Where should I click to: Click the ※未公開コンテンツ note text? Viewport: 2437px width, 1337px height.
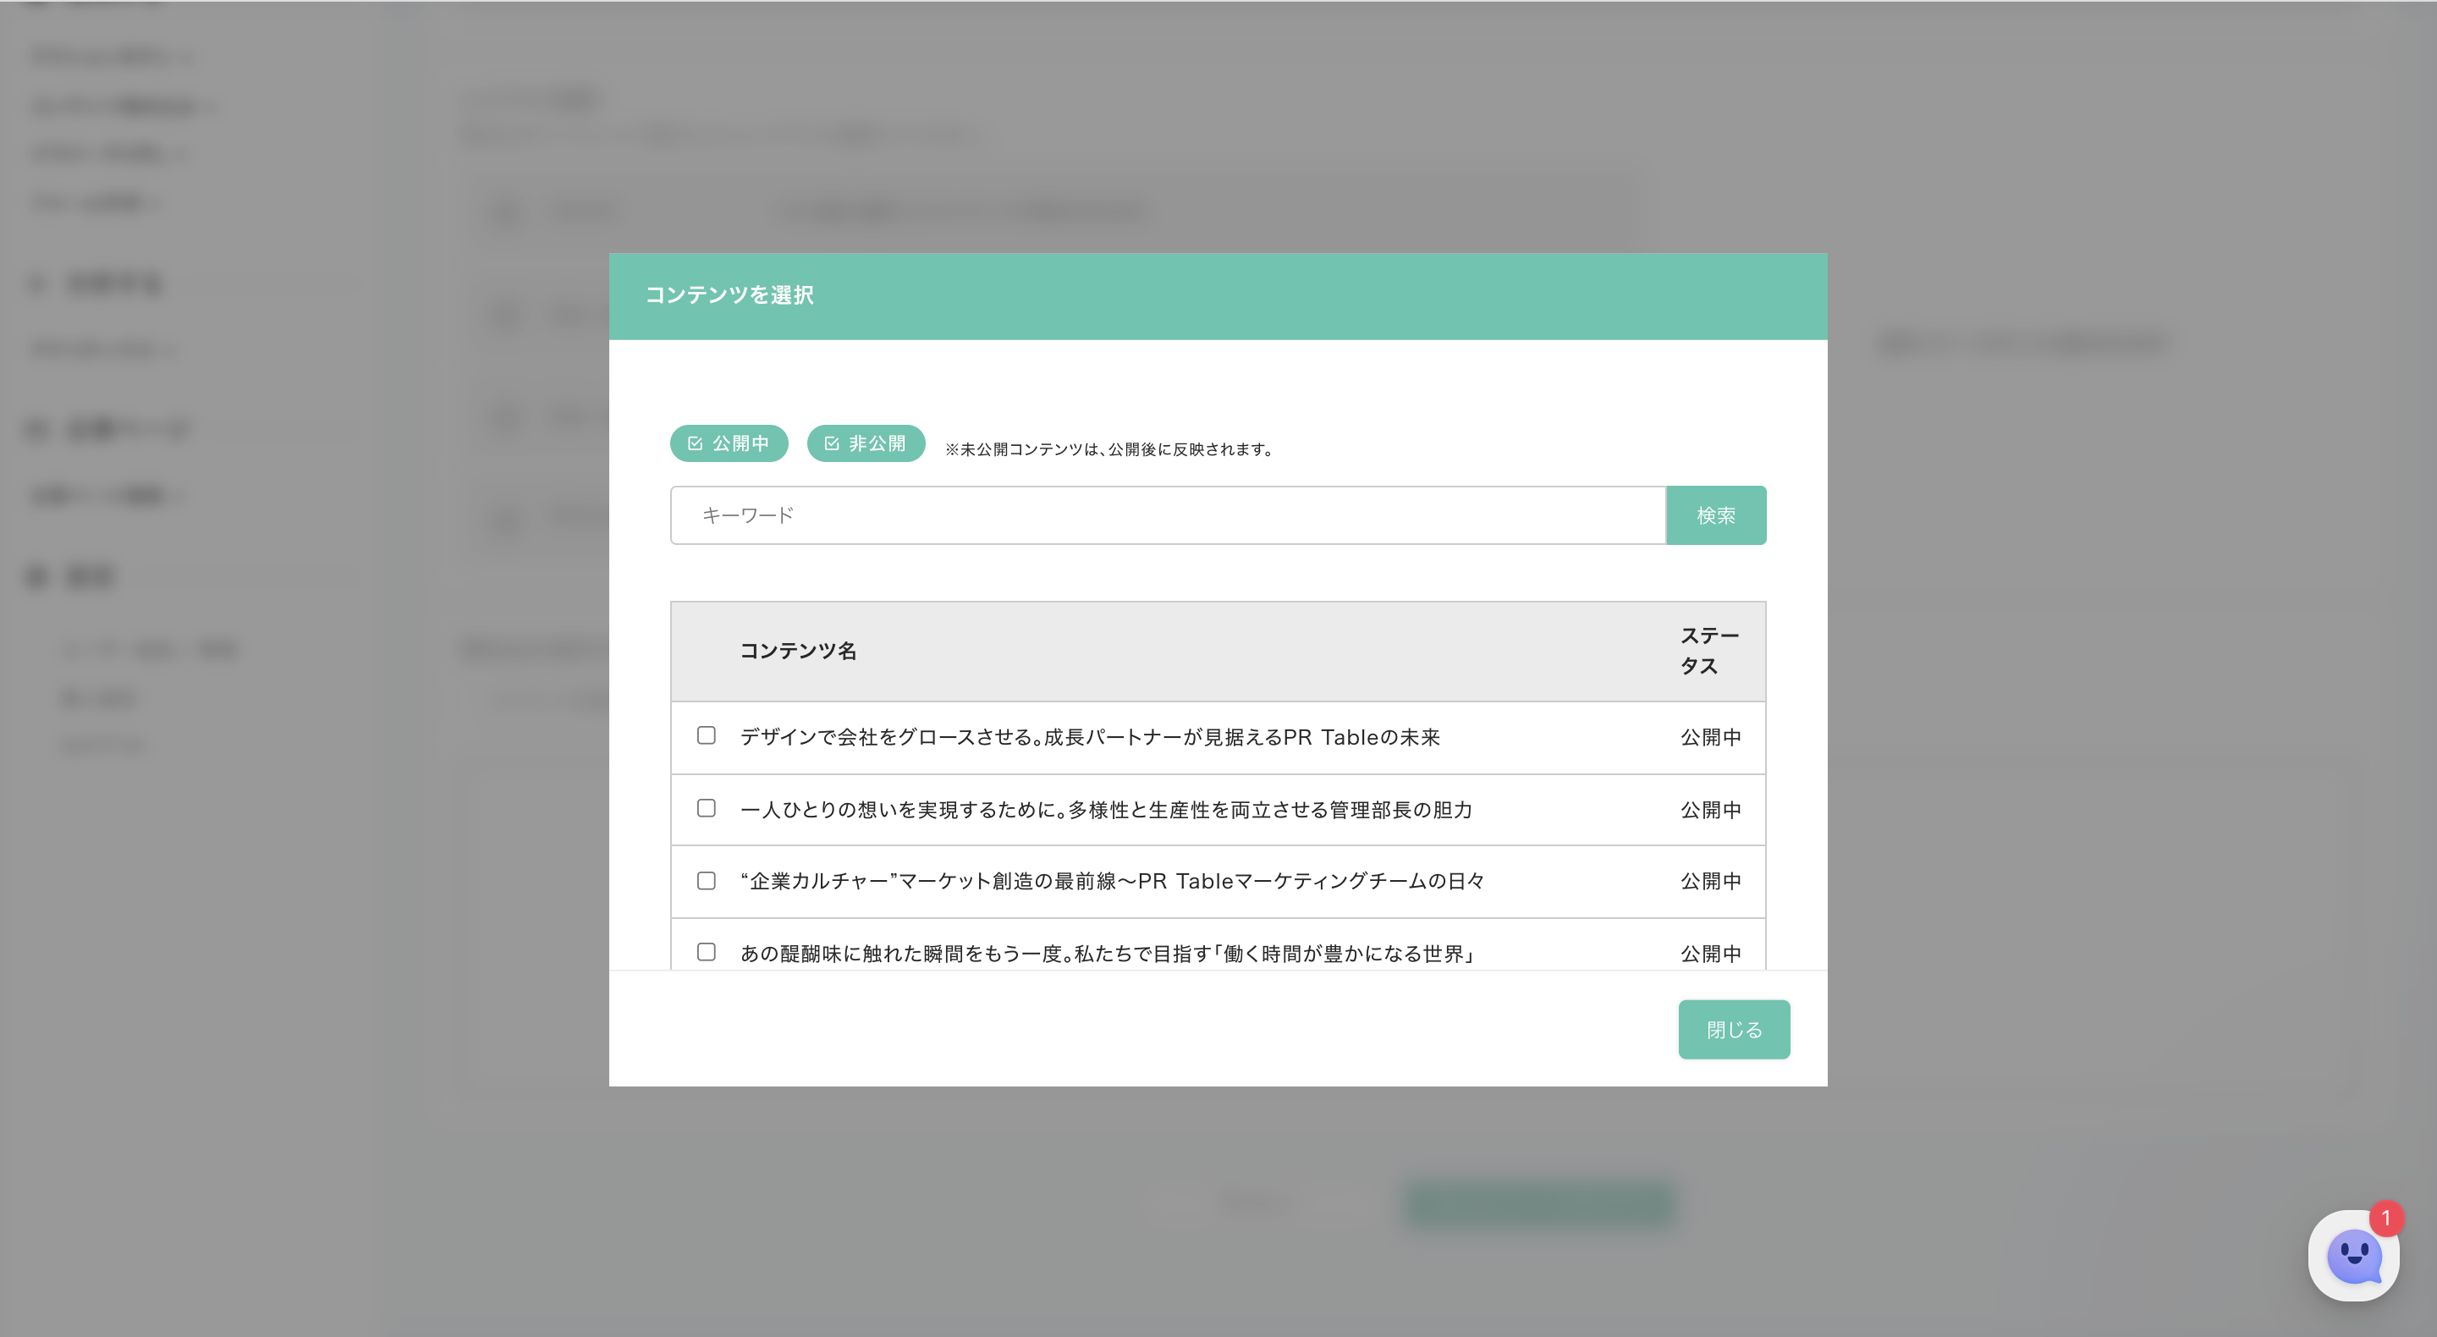1109,449
